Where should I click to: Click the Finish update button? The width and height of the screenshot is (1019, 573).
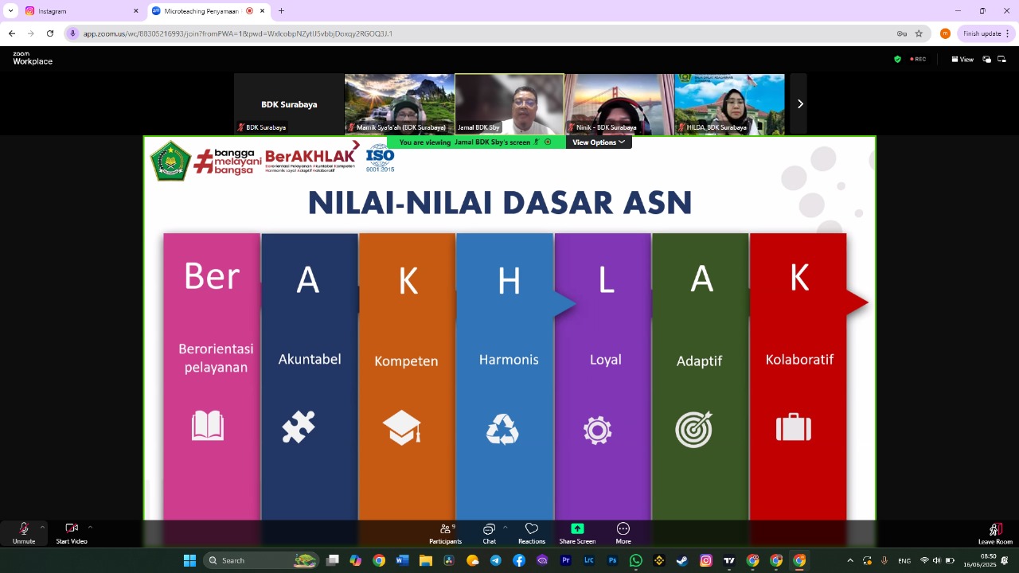(982, 33)
